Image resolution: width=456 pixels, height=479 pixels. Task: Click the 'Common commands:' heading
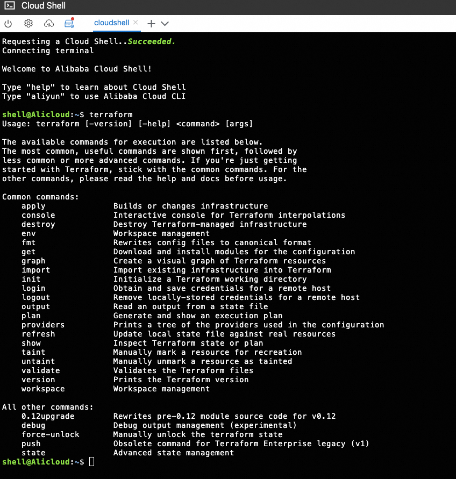click(x=40, y=197)
